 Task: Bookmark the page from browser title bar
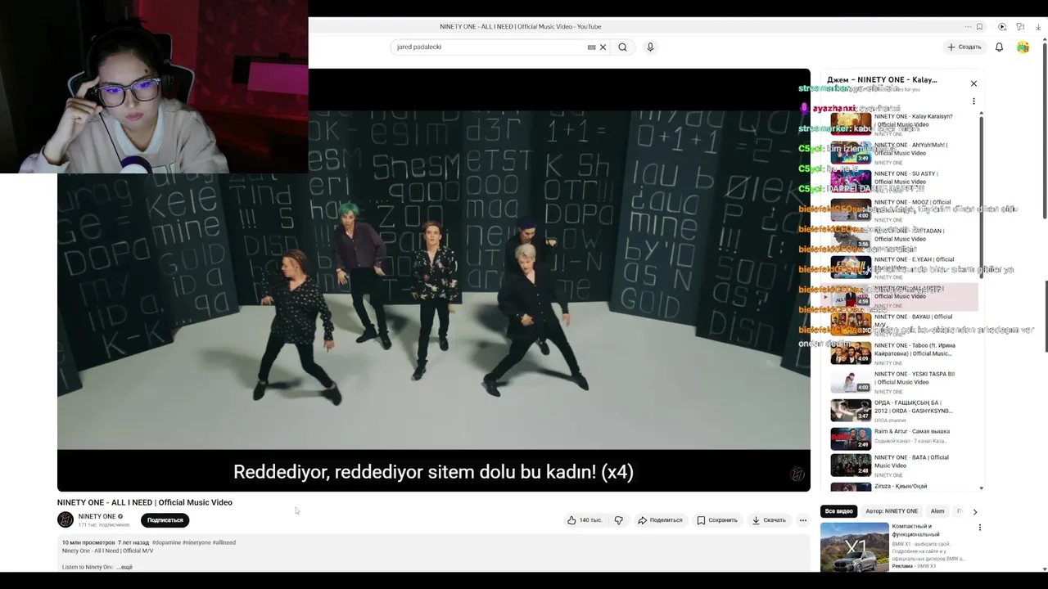979,27
